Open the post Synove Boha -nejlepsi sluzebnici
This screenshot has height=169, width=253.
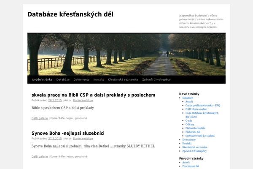(x=68, y=133)
